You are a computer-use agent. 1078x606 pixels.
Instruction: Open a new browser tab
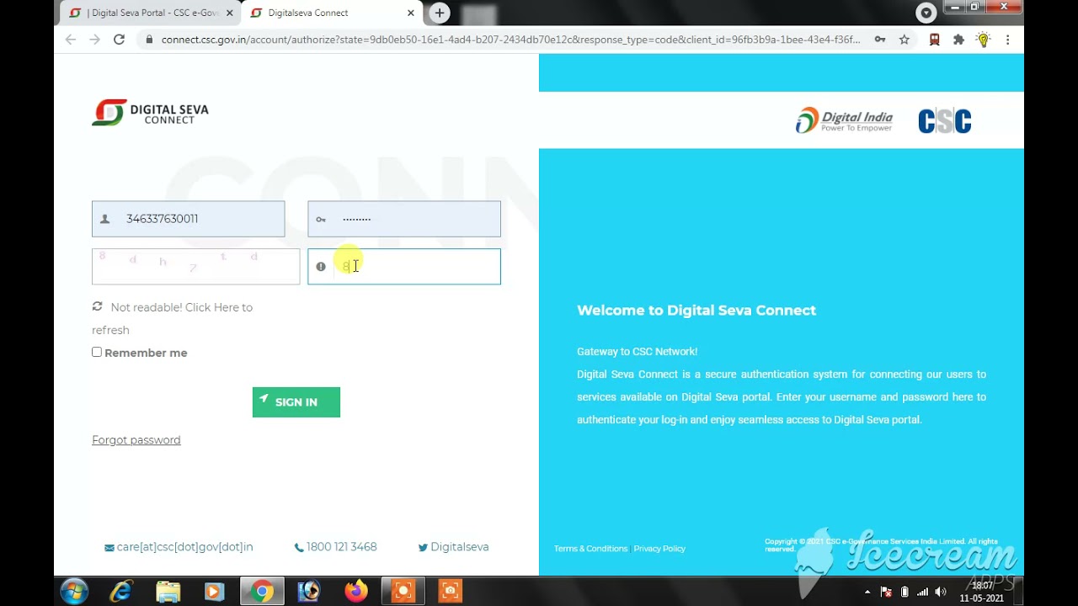pyautogui.click(x=439, y=13)
